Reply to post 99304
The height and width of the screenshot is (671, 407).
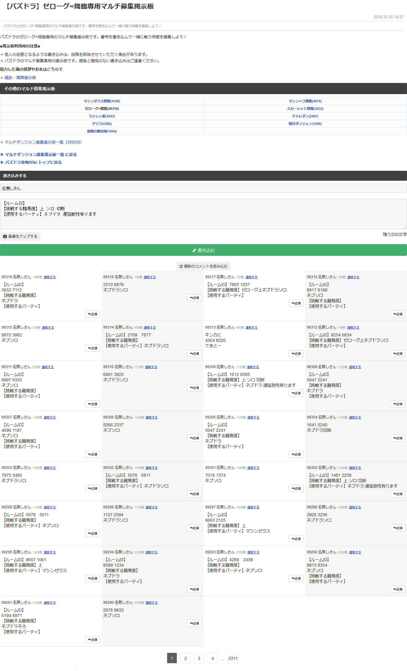398,438
